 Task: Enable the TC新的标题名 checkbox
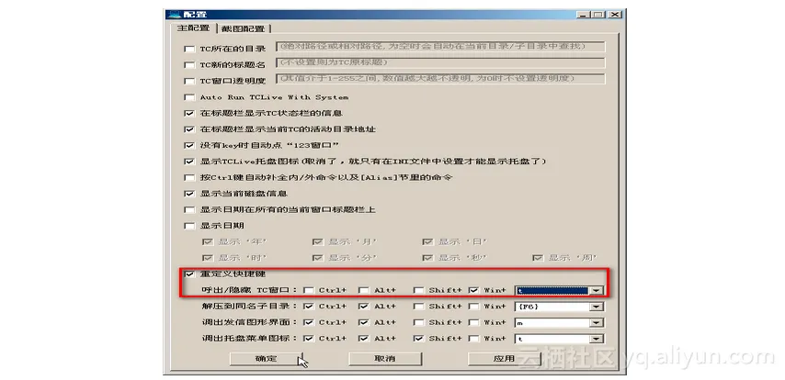[189, 65]
